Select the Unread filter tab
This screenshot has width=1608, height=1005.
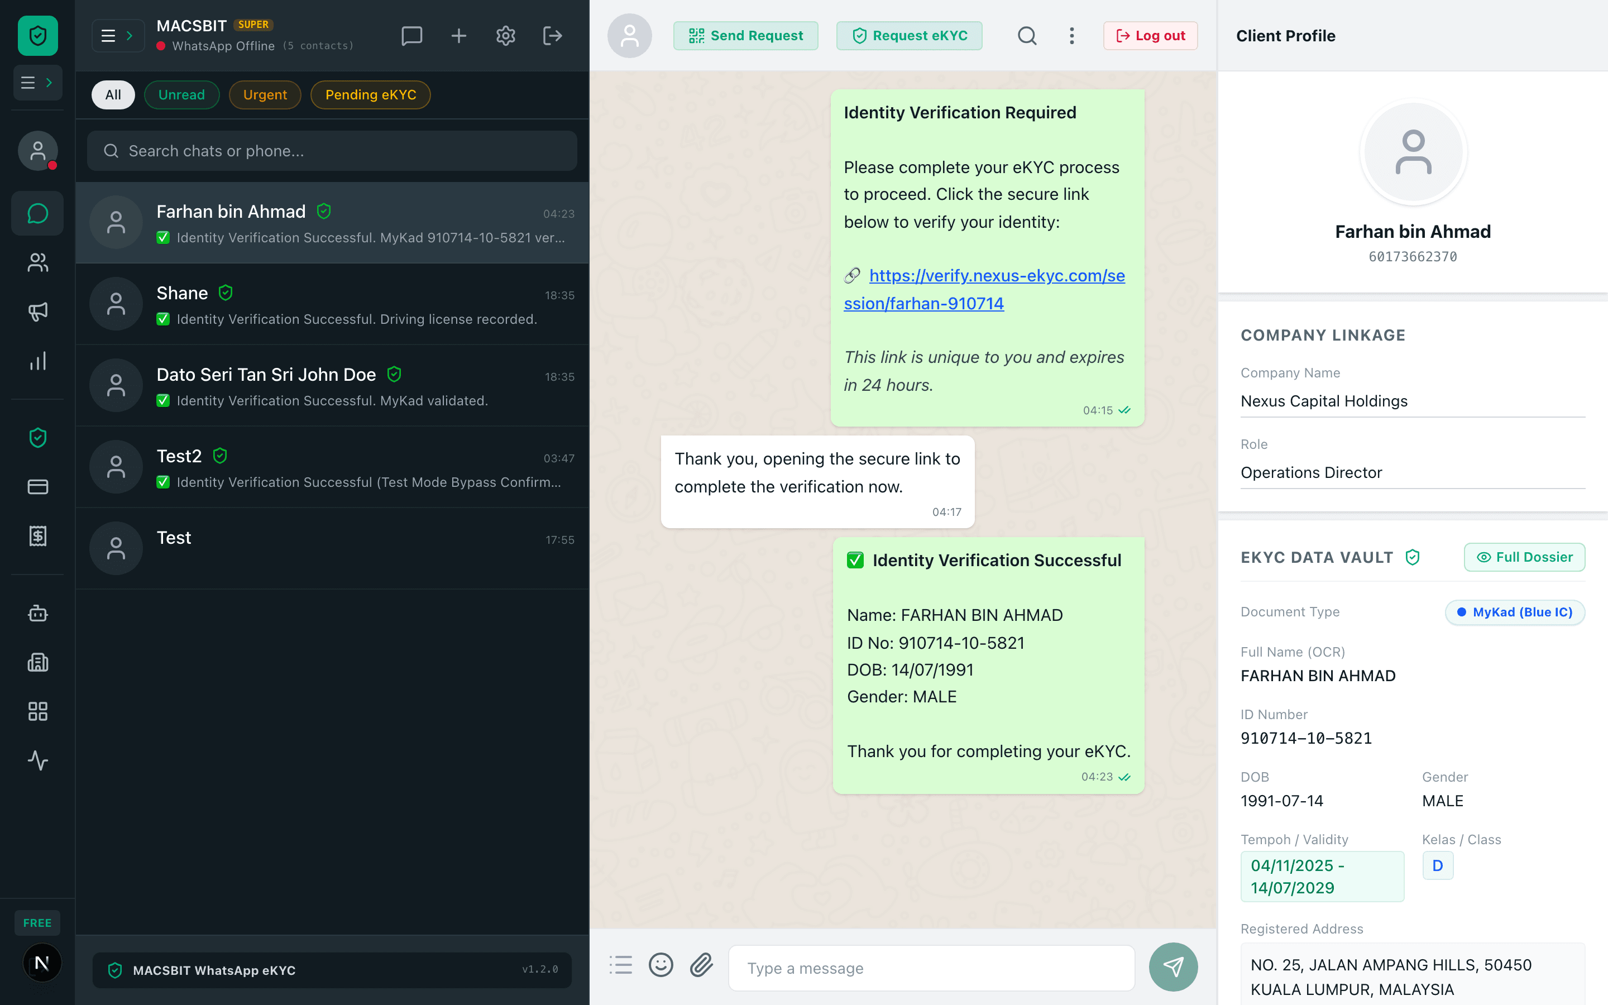tap(181, 95)
